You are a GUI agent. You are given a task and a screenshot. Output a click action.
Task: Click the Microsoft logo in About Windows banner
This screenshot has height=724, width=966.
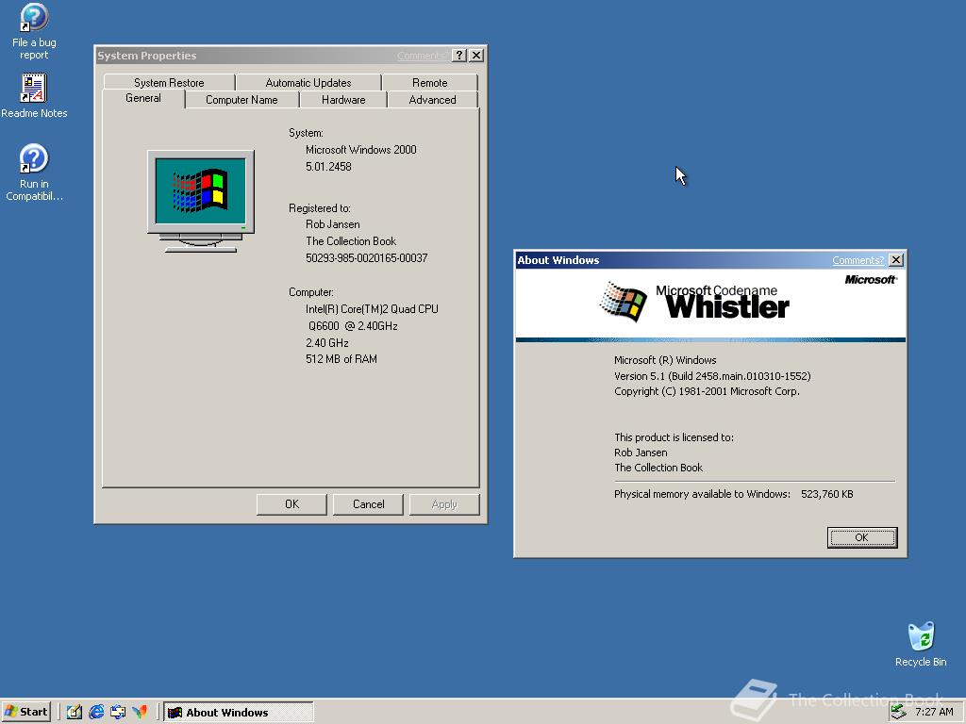pos(871,279)
